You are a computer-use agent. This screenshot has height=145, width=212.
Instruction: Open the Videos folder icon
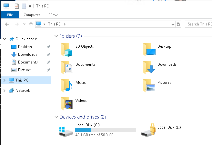[67, 104]
